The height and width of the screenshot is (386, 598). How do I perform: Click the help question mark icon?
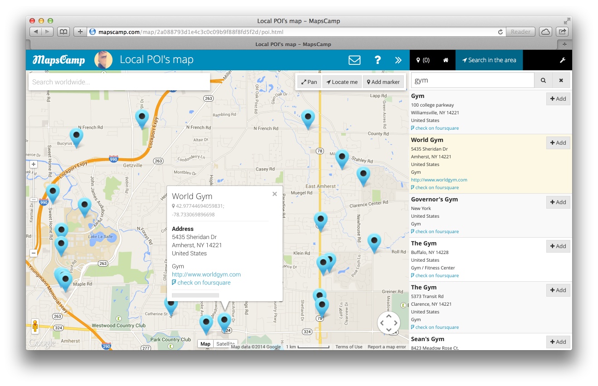377,60
